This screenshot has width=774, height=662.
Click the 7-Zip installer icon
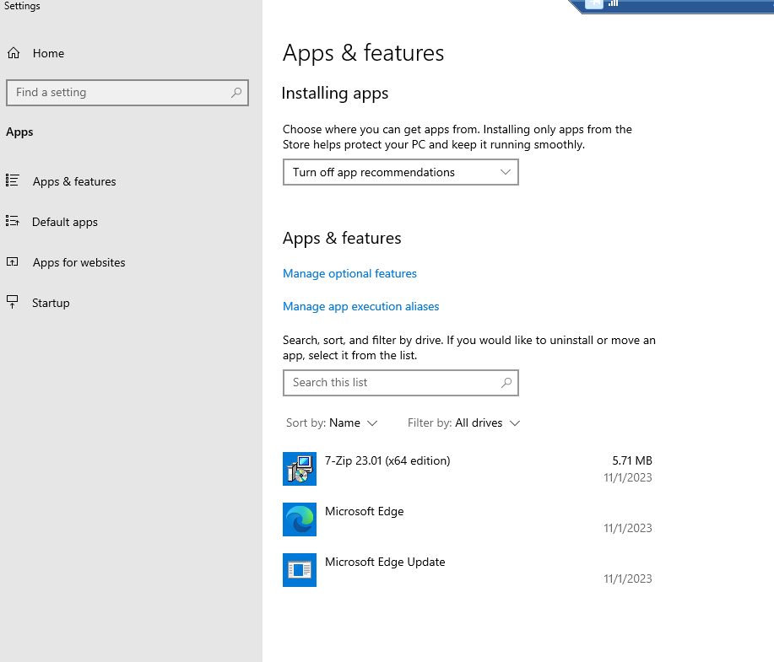(299, 469)
